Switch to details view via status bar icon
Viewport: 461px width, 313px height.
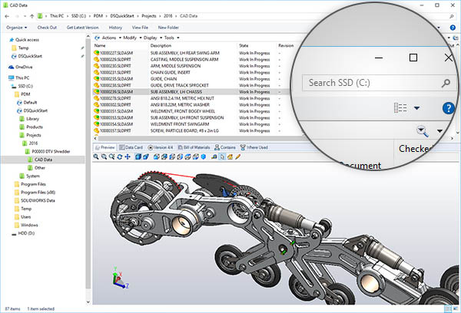[447, 308]
